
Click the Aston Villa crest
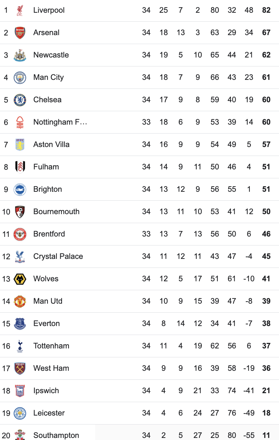20,145
